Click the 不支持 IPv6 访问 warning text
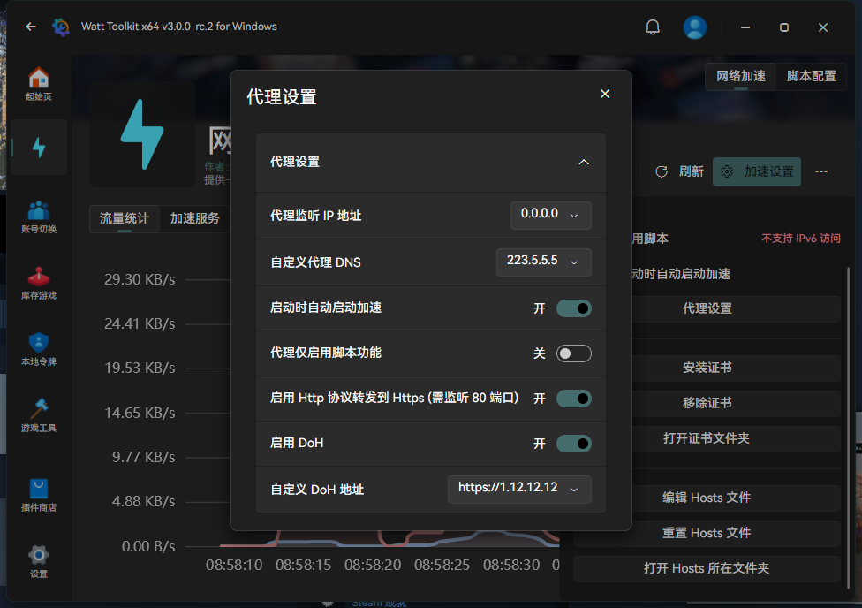 (x=800, y=239)
